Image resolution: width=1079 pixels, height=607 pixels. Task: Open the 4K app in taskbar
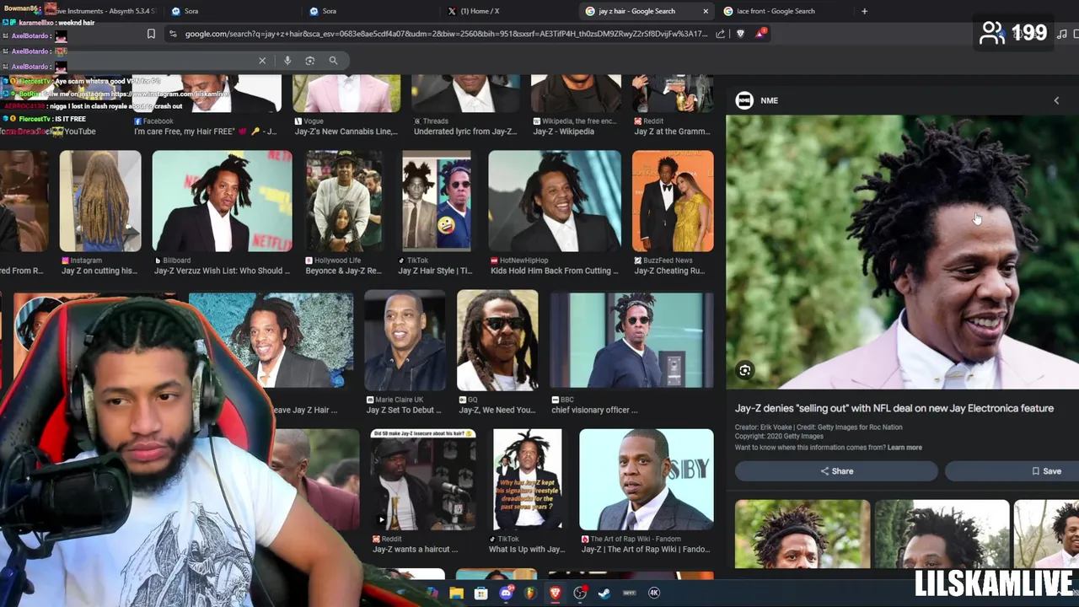654,593
